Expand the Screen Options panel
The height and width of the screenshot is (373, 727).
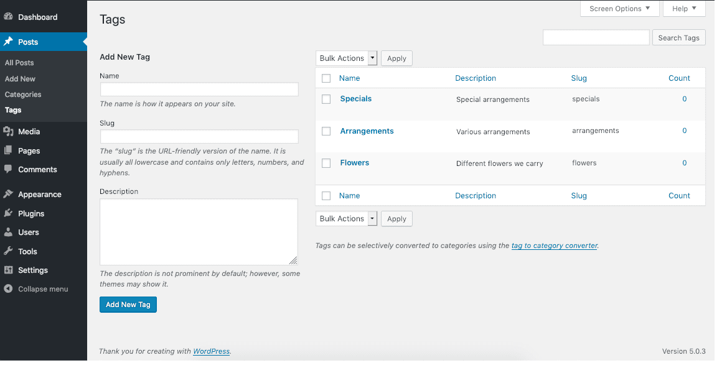click(x=619, y=8)
